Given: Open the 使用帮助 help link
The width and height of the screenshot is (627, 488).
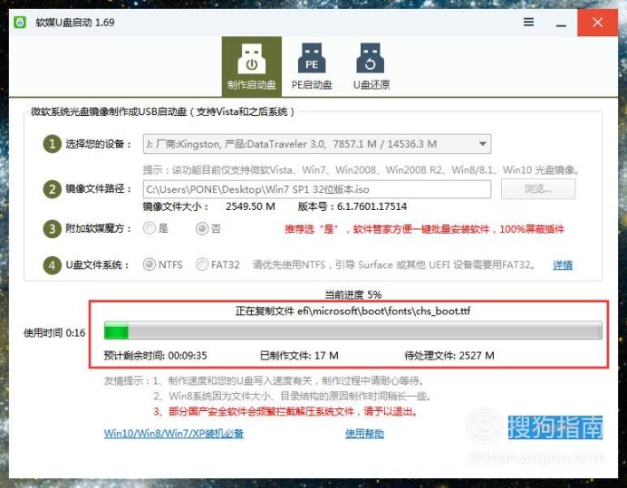Looking at the screenshot, I should (x=364, y=434).
